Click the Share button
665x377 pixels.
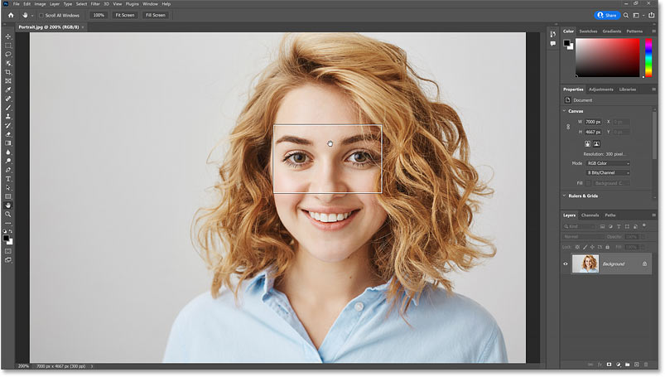[607, 15]
